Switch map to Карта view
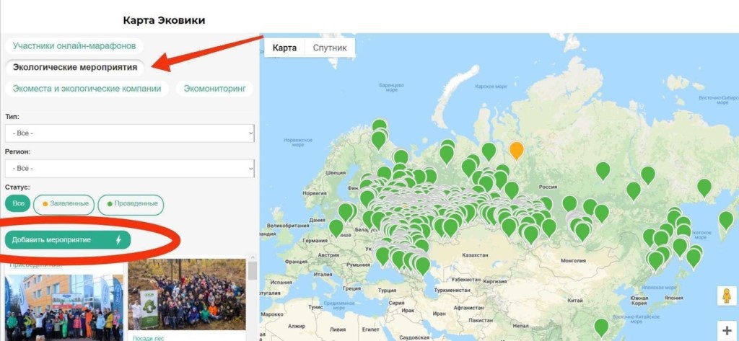The image size is (739, 341). coord(284,48)
